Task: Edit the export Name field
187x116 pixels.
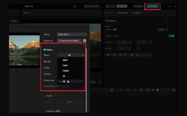Action: 72,35
